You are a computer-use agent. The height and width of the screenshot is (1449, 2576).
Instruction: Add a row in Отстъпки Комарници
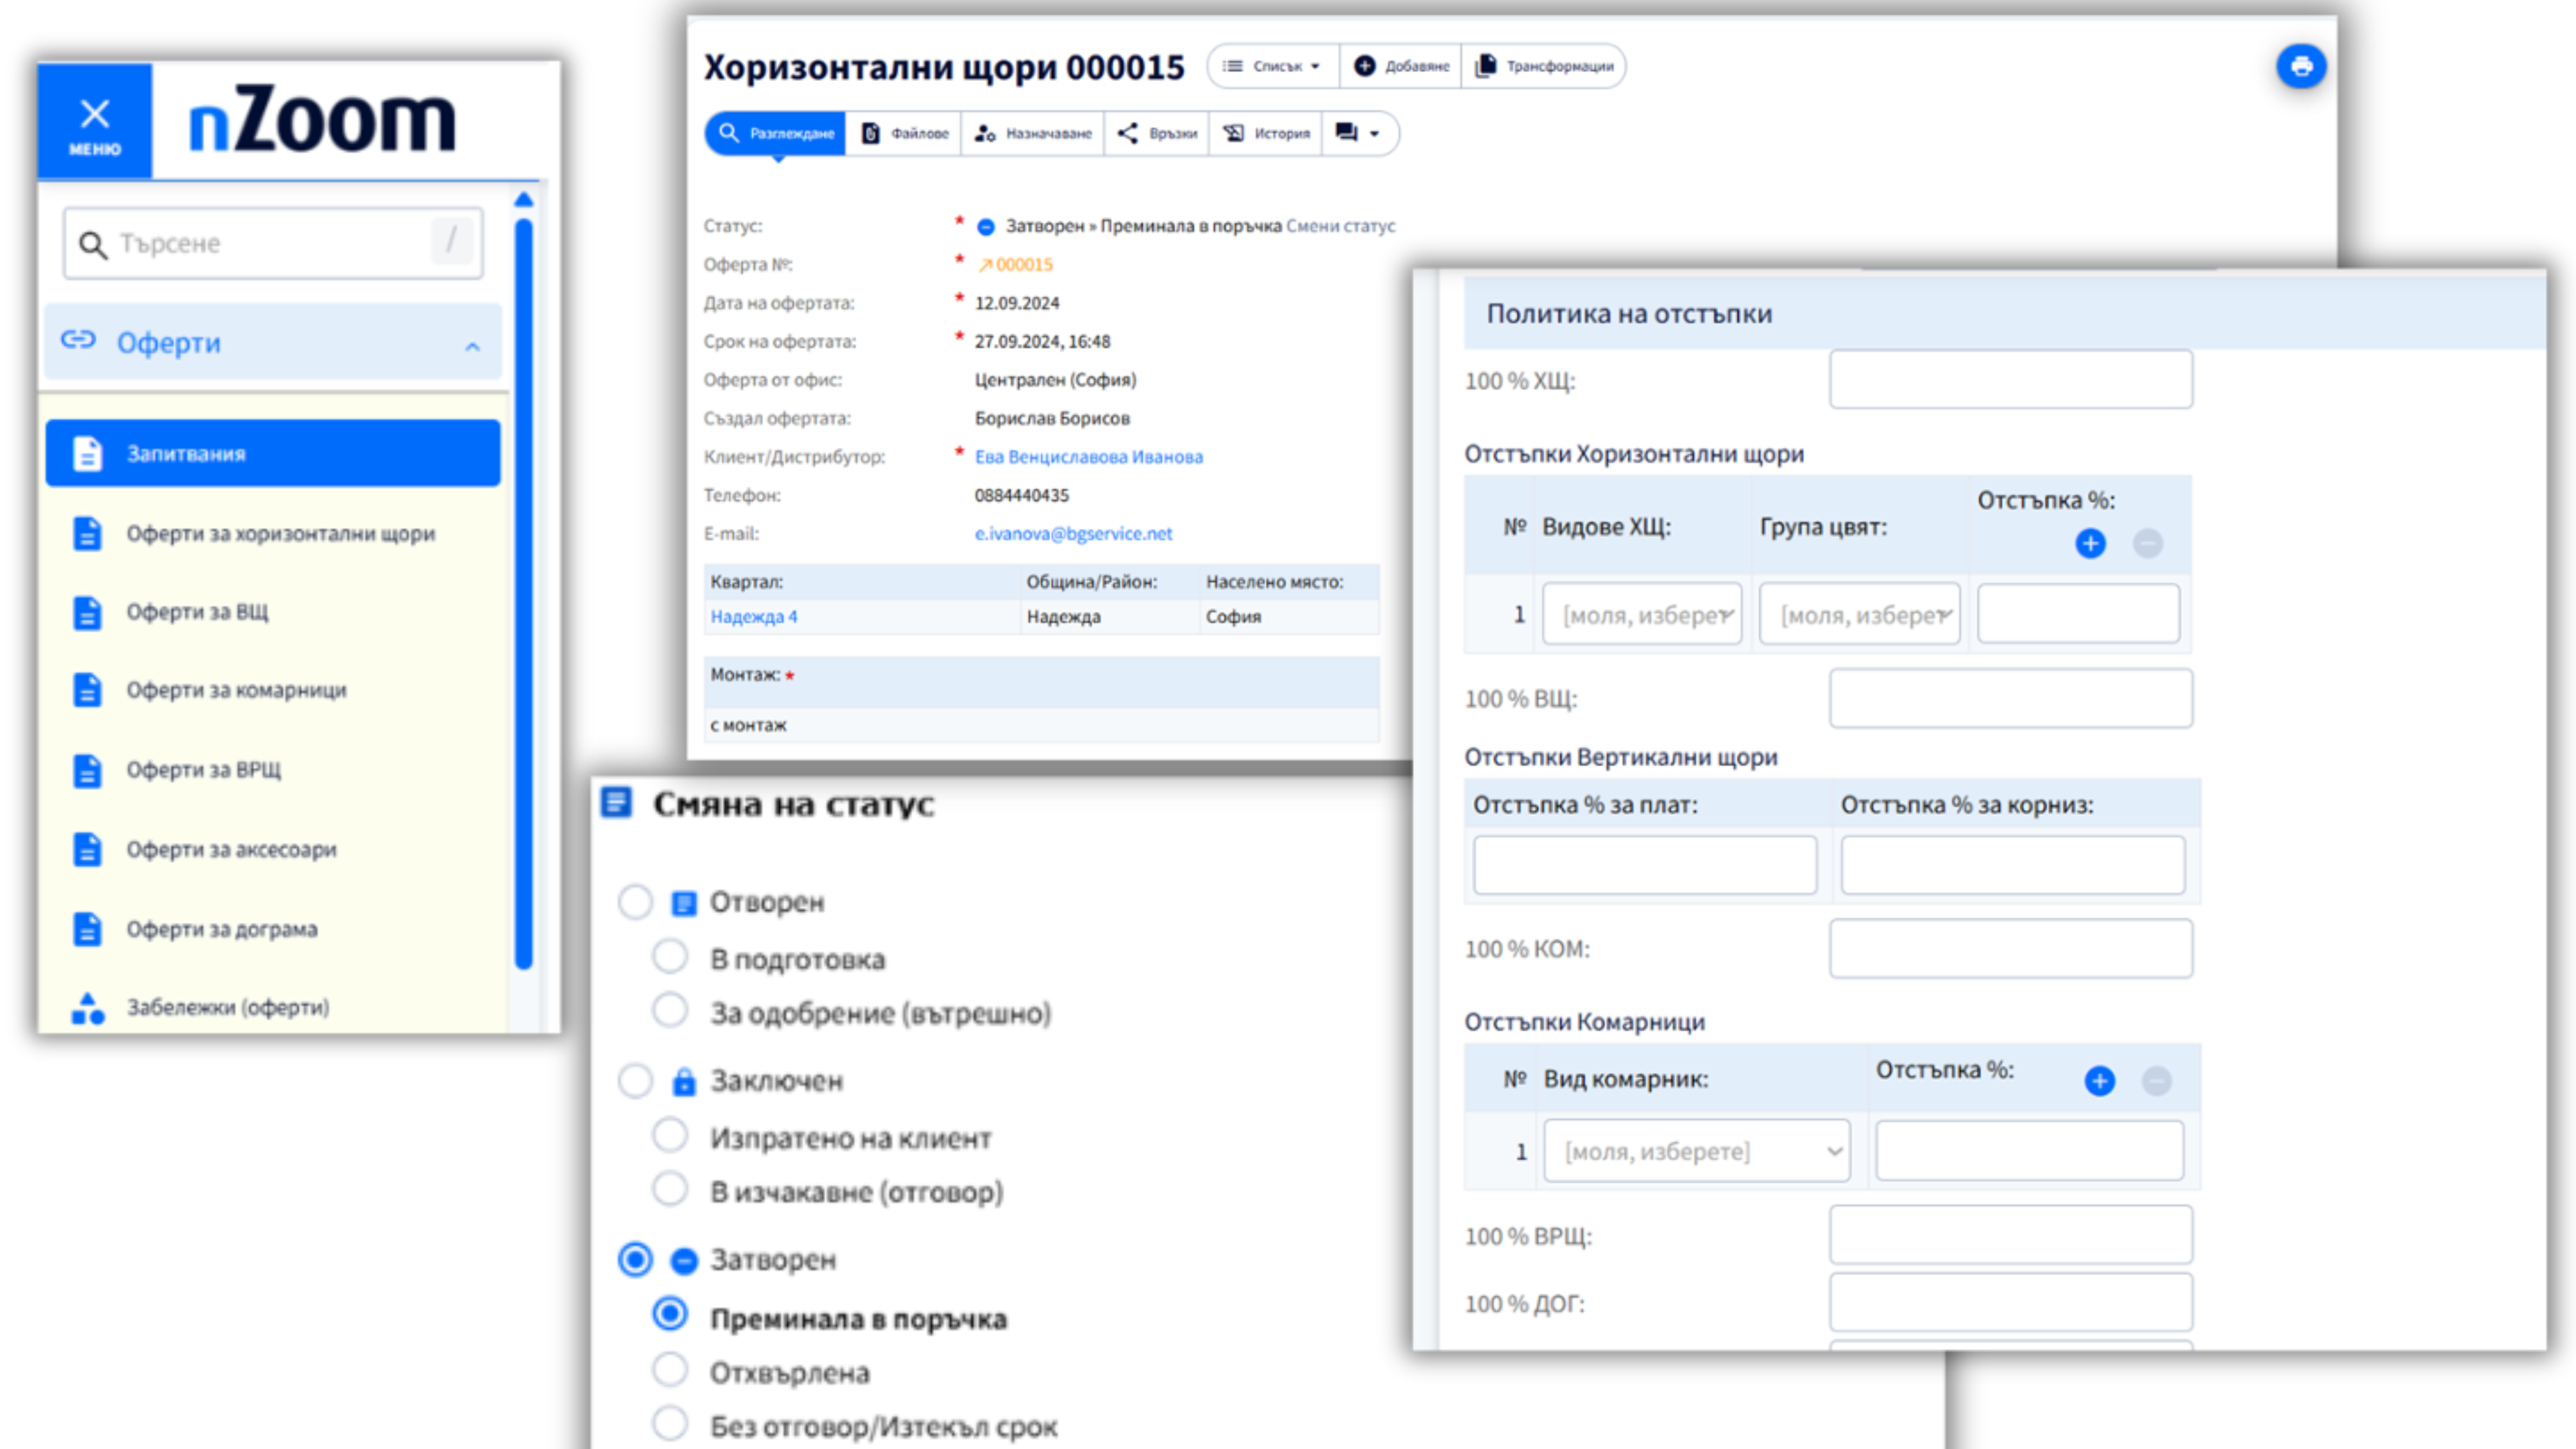[2100, 1080]
